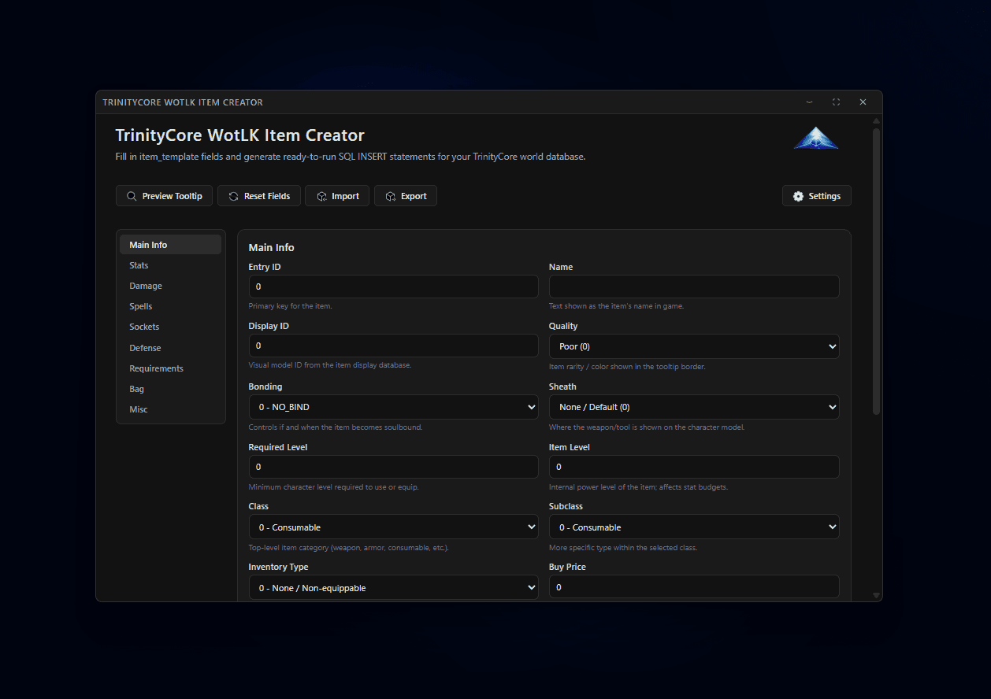Open the Bag section
The height and width of the screenshot is (699, 991).
(x=170, y=389)
